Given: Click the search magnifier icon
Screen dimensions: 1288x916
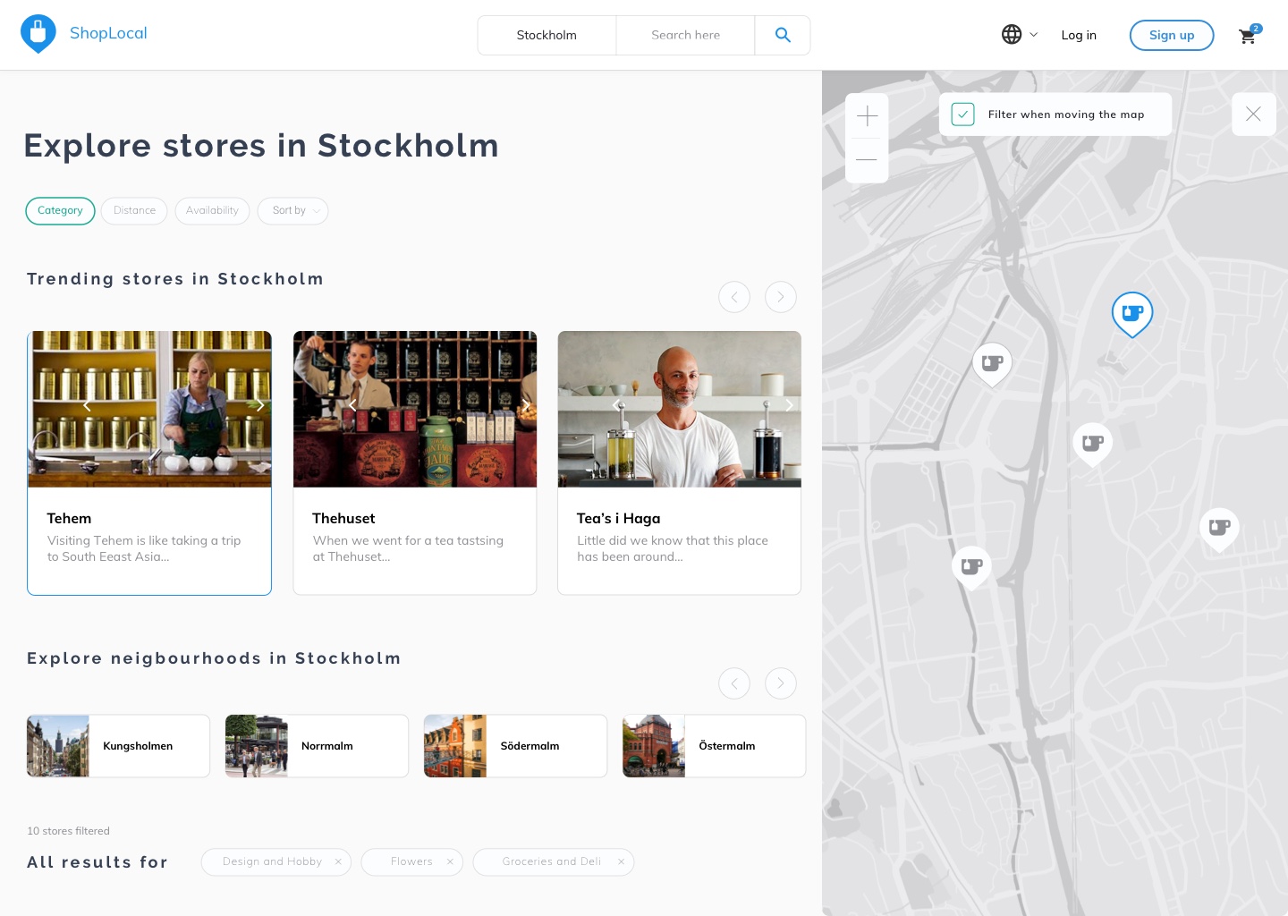Looking at the screenshot, I should point(783,35).
